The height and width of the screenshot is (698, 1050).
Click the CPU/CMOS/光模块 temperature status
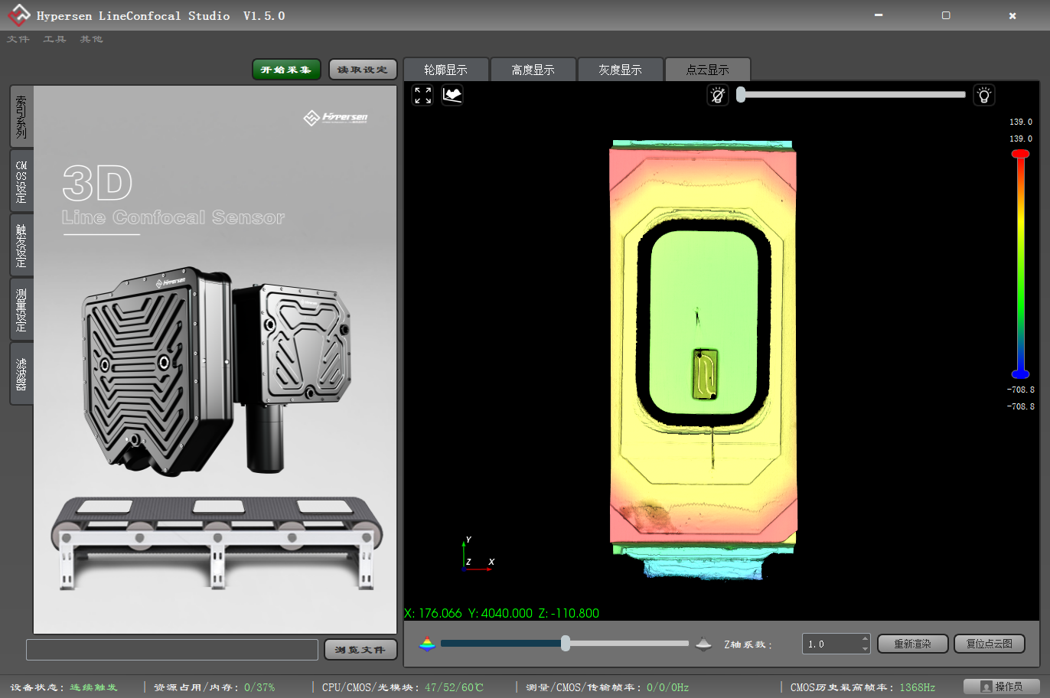(x=403, y=687)
